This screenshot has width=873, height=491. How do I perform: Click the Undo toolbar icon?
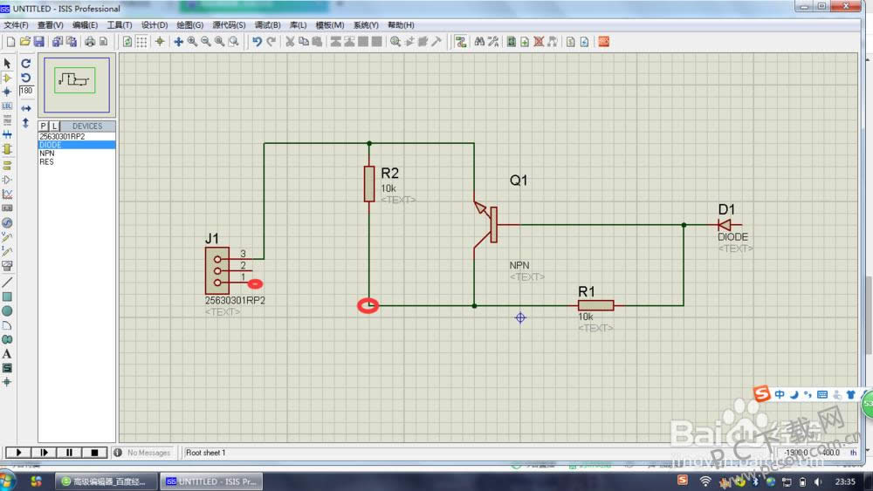click(x=257, y=41)
